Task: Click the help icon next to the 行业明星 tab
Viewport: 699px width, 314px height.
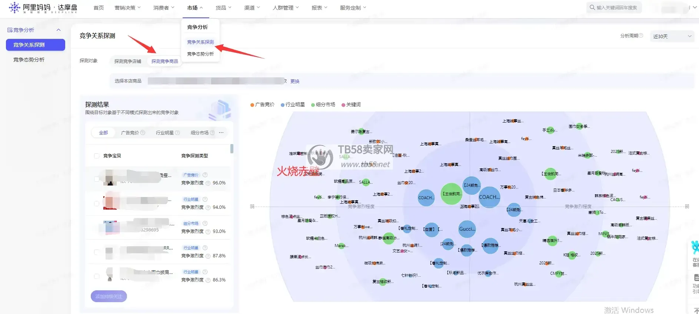Action: pyautogui.click(x=177, y=133)
